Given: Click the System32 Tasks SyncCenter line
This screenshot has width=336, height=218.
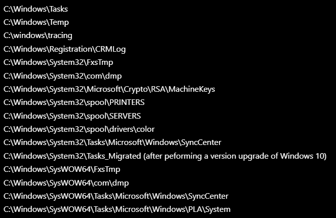Looking at the screenshot, I should tap(113, 142).
